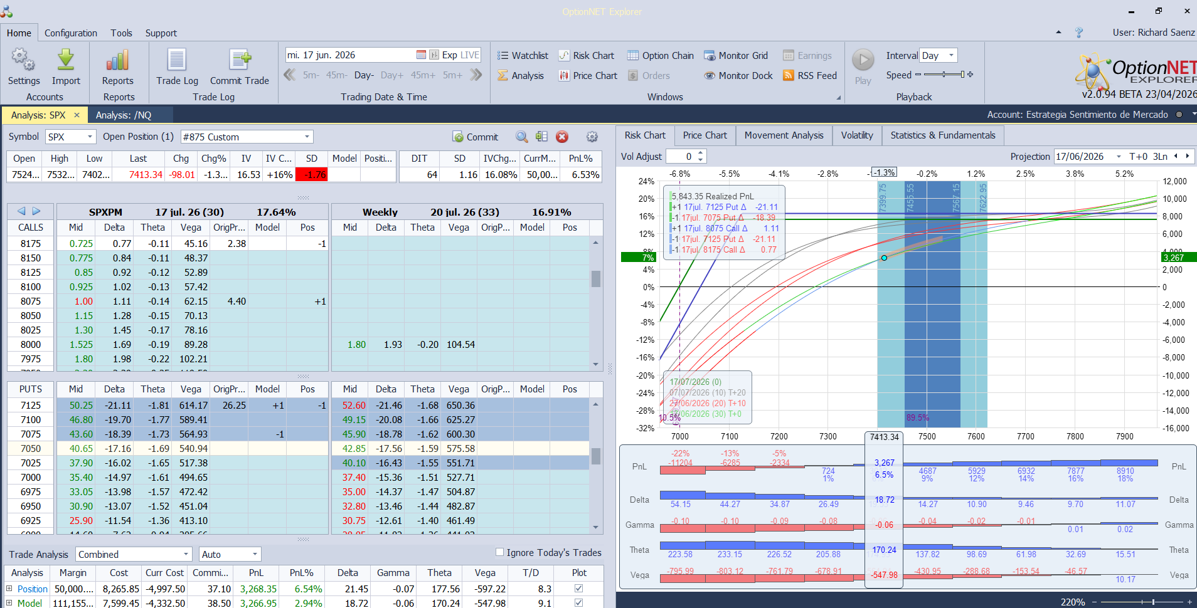Open the Tools ribbon tab

tap(121, 33)
